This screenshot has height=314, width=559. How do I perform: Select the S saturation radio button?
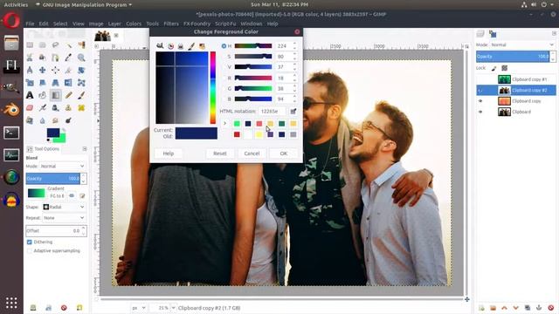pyautogui.click(x=224, y=57)
